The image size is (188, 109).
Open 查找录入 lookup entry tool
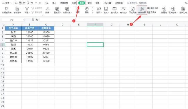point(114,10)
